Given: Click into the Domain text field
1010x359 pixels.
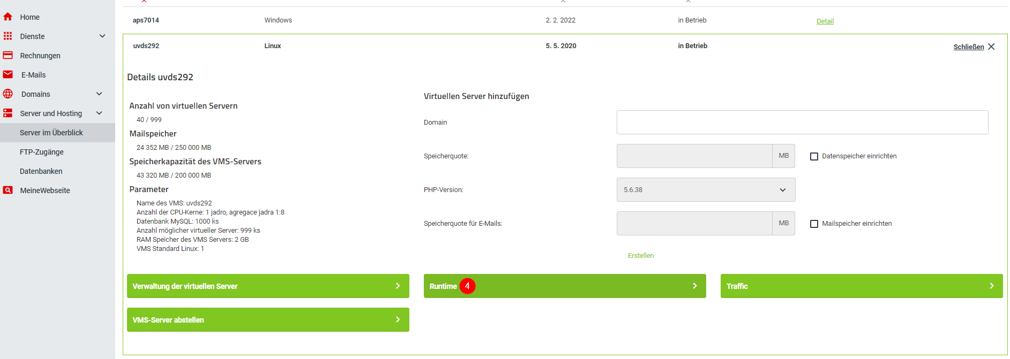Looking at the screenshot, I should click(x=802, y=123).
